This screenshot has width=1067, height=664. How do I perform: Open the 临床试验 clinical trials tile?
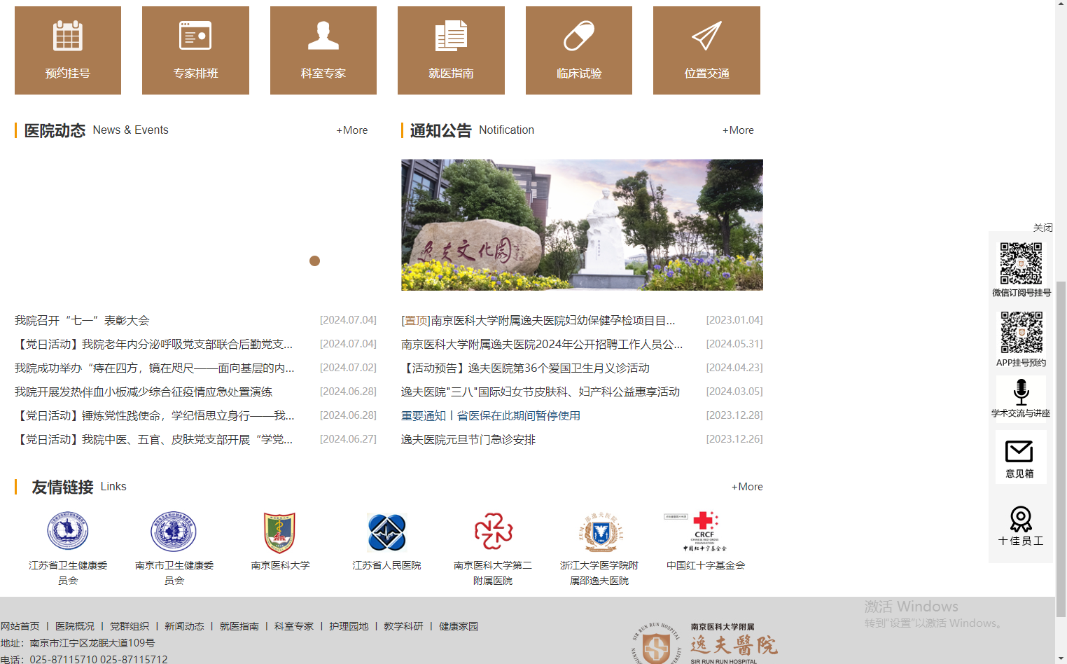(x=579, y=50)
